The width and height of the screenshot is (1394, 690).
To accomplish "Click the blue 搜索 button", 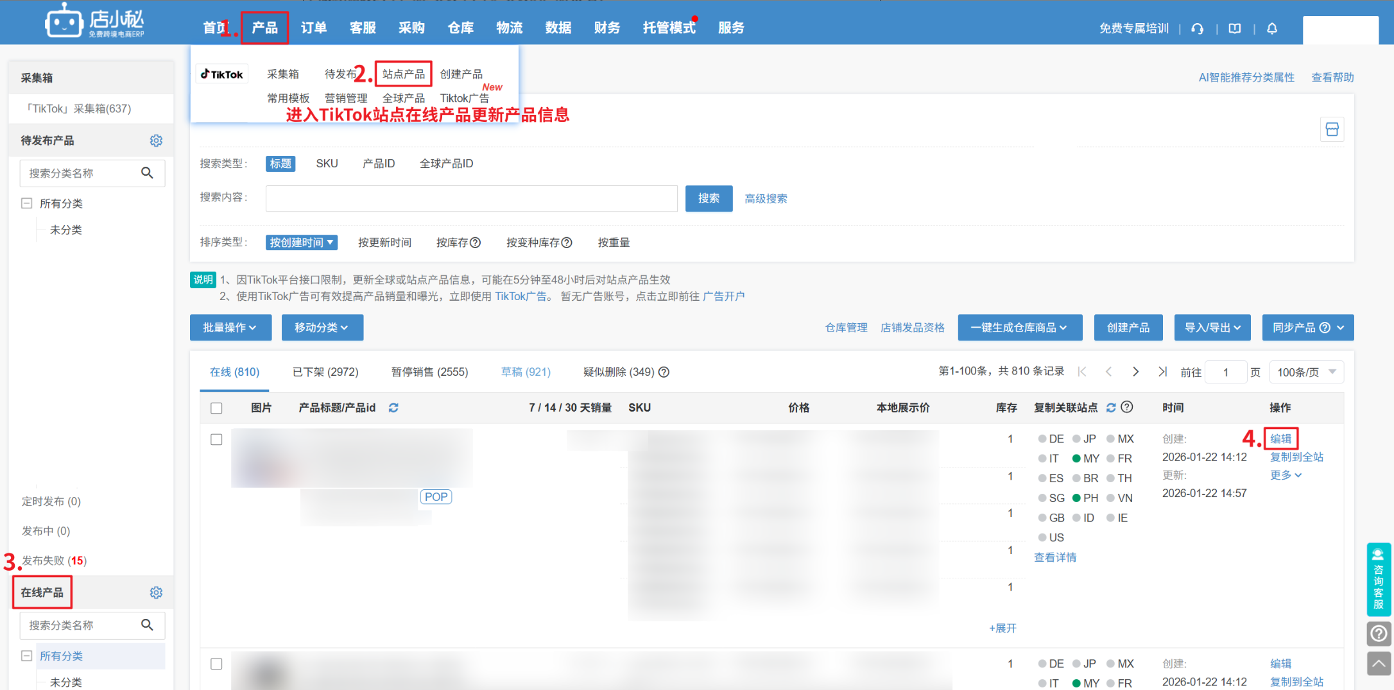I will [x=709, y=199].
